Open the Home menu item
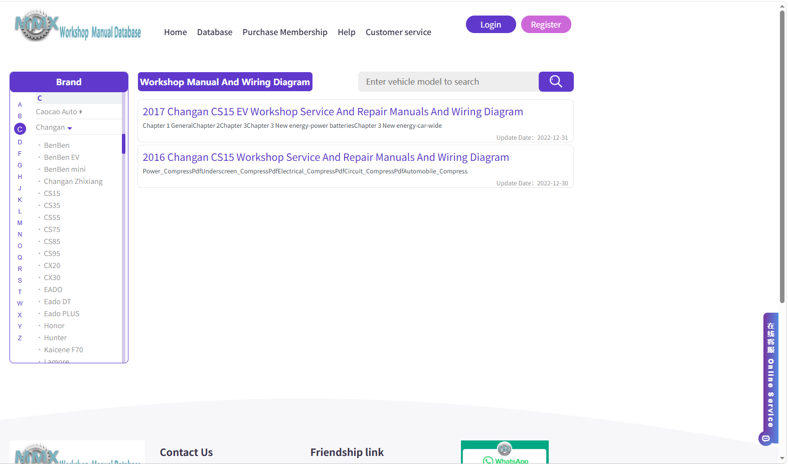 pyautogui.click(x=176, y=32)
